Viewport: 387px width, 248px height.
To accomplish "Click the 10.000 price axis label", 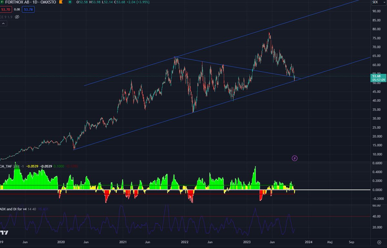I will click(x=378, y=154).
